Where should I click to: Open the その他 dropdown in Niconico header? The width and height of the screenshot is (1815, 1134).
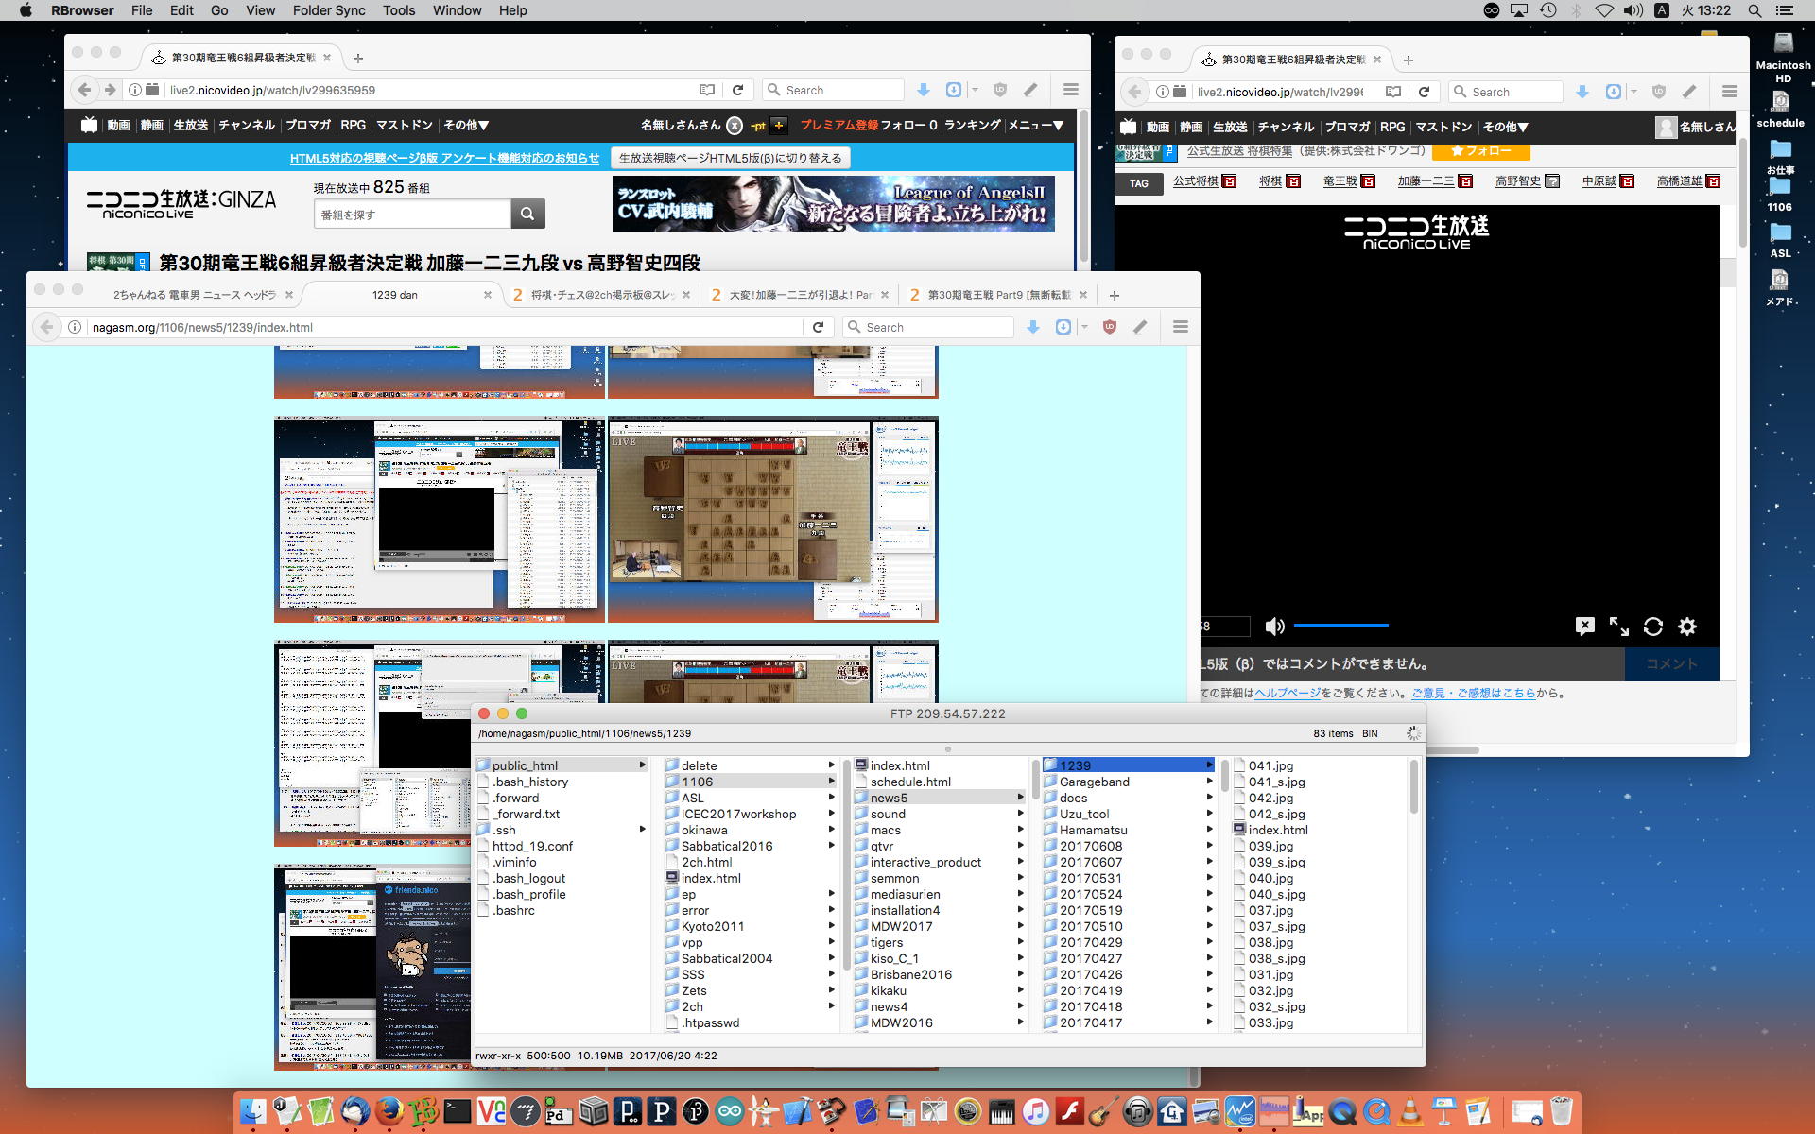point(466,125)
